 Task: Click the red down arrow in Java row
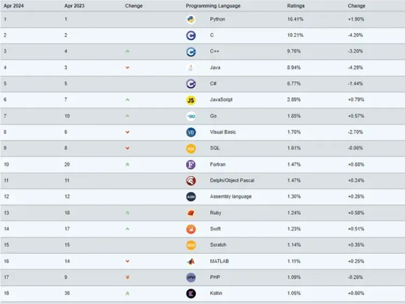point(127,68)
